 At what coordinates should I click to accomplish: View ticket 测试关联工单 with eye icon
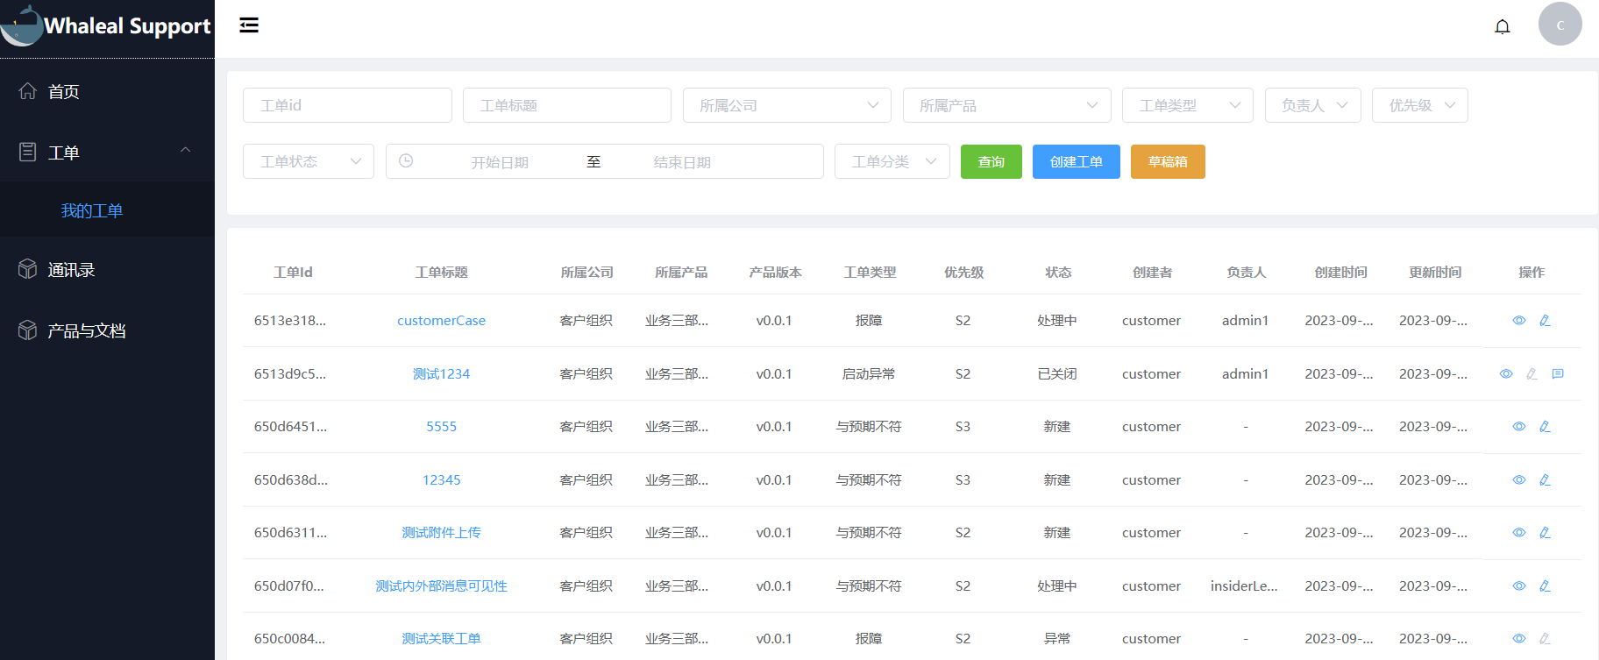[x=1519, y=639]
